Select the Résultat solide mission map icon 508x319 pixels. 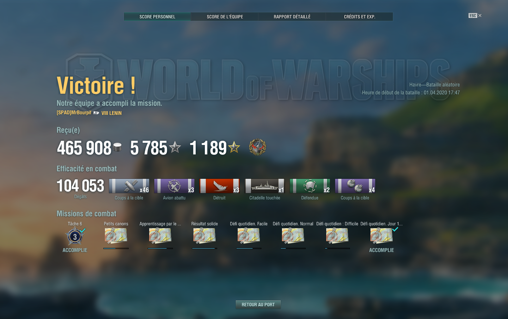(205, 236)
